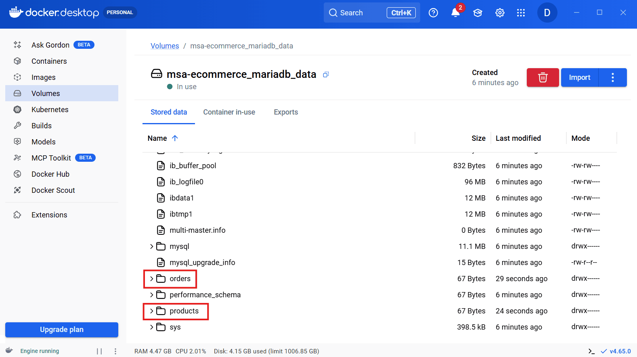Click the Upgrade plan button
This screenshot has height=357, width=637.
(x=62, y=330)
